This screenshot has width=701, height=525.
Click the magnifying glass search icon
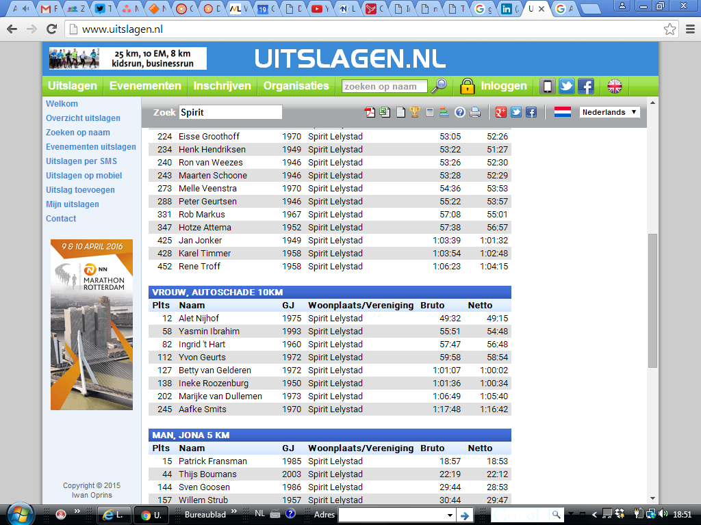pyautogui.click(x=438, y=86)
